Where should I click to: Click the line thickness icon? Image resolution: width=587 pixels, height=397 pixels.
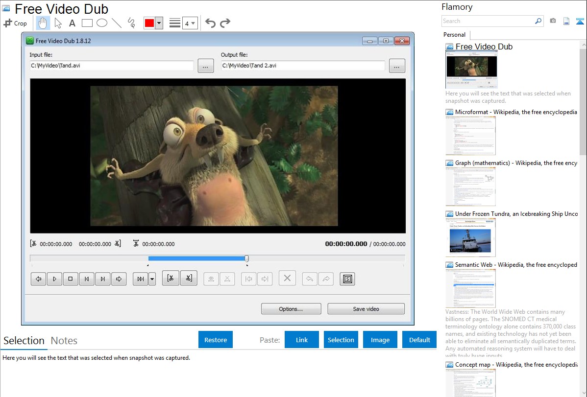[x=175, y=23]
